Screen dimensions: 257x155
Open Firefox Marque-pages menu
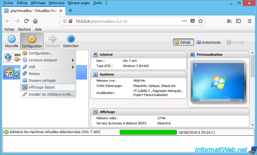click(79, 3)
